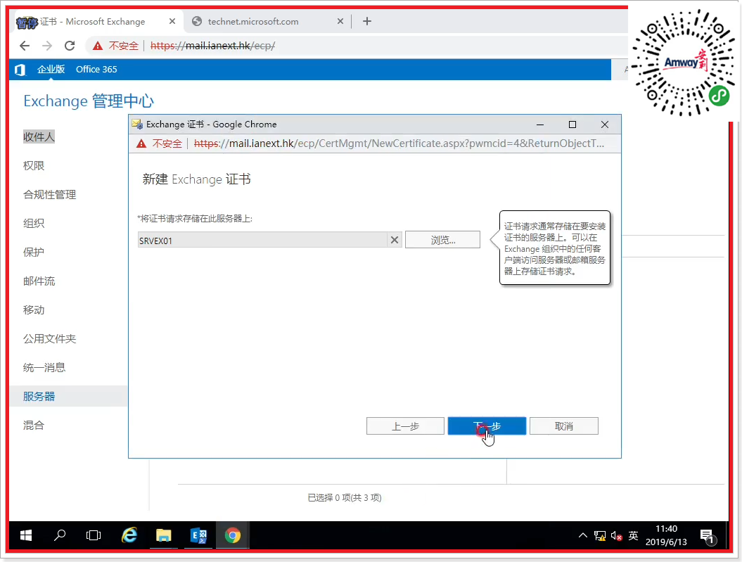The height and width of the screenshot is (562, 742).
Task: Click the 浏览... browse button
Action: click(x=442, y=240)
